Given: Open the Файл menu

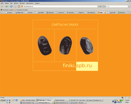Looking at the screenshot, I should point(2,3).
